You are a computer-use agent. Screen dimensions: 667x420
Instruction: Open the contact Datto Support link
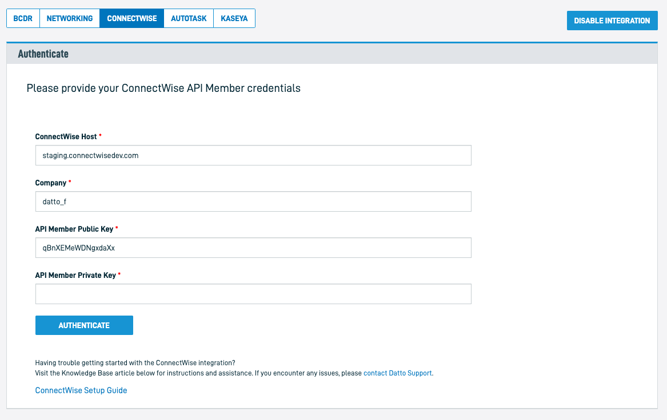pos(398,373)
